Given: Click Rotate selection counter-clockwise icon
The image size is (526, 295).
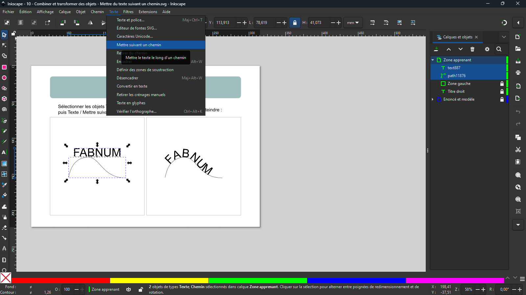Looking at the screenshot, I should (x=63, y=23).
